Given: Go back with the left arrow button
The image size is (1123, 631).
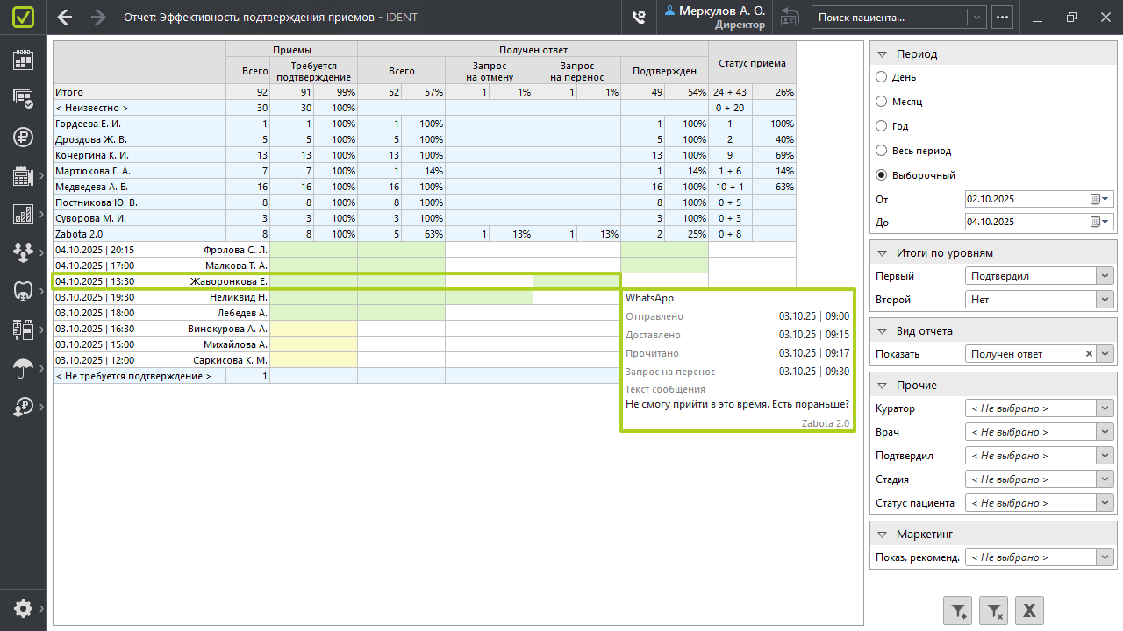Looking at the screenshot, I should point(65,17).
